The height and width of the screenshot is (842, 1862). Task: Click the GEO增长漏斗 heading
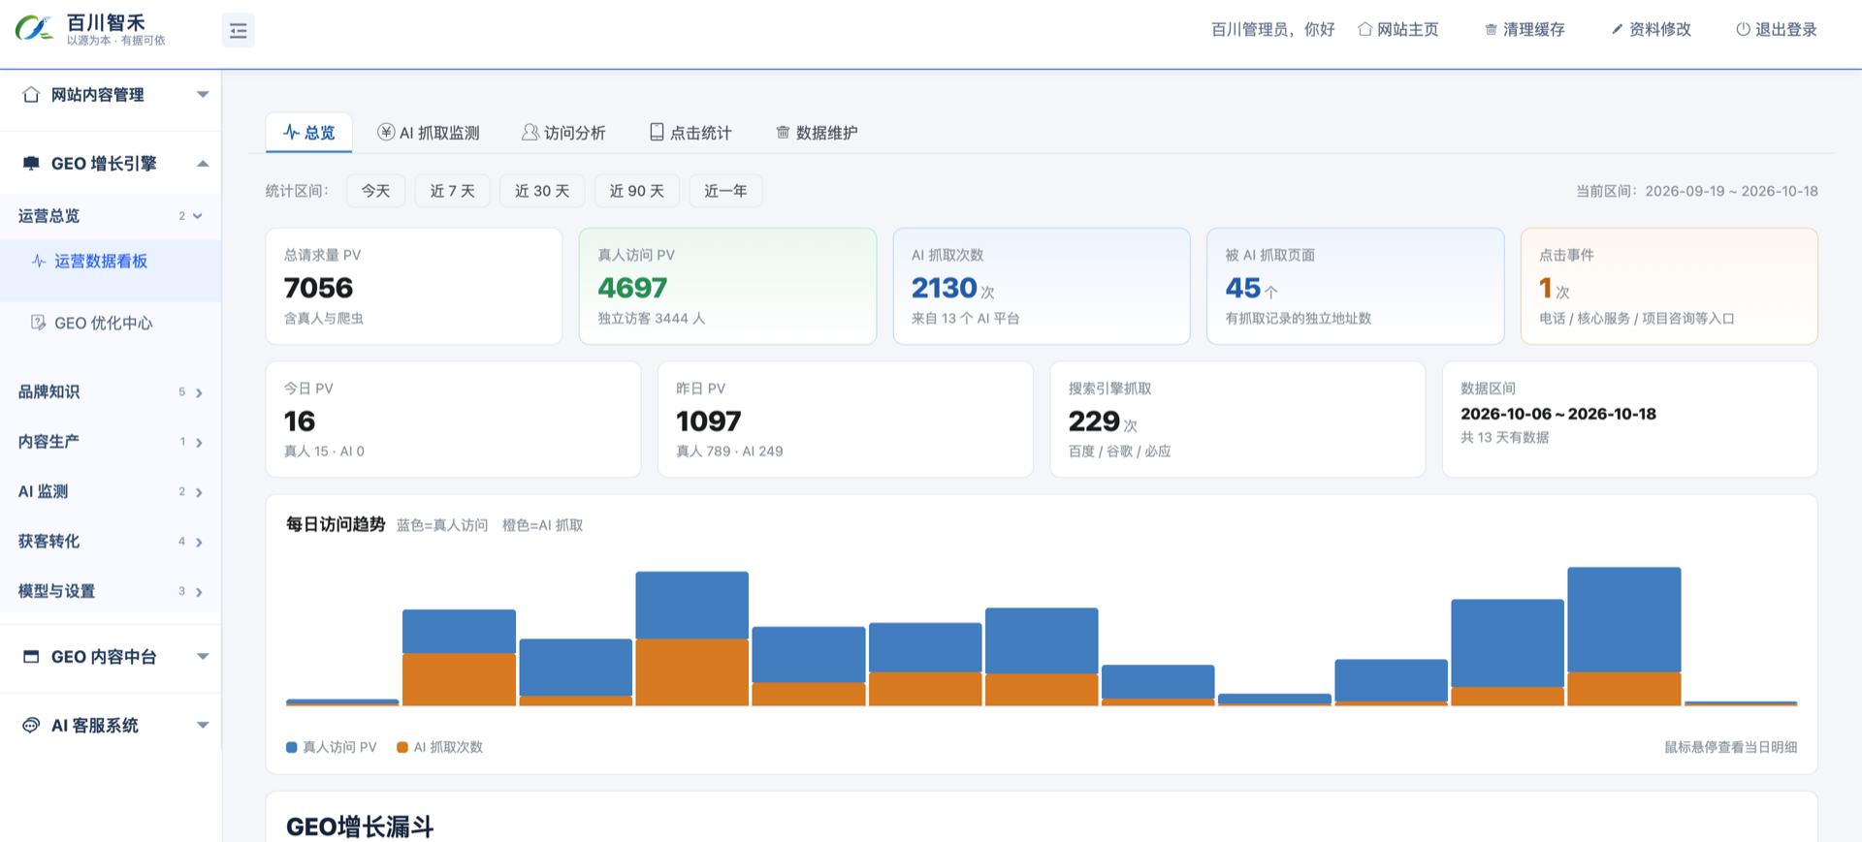tap(360, 826)
